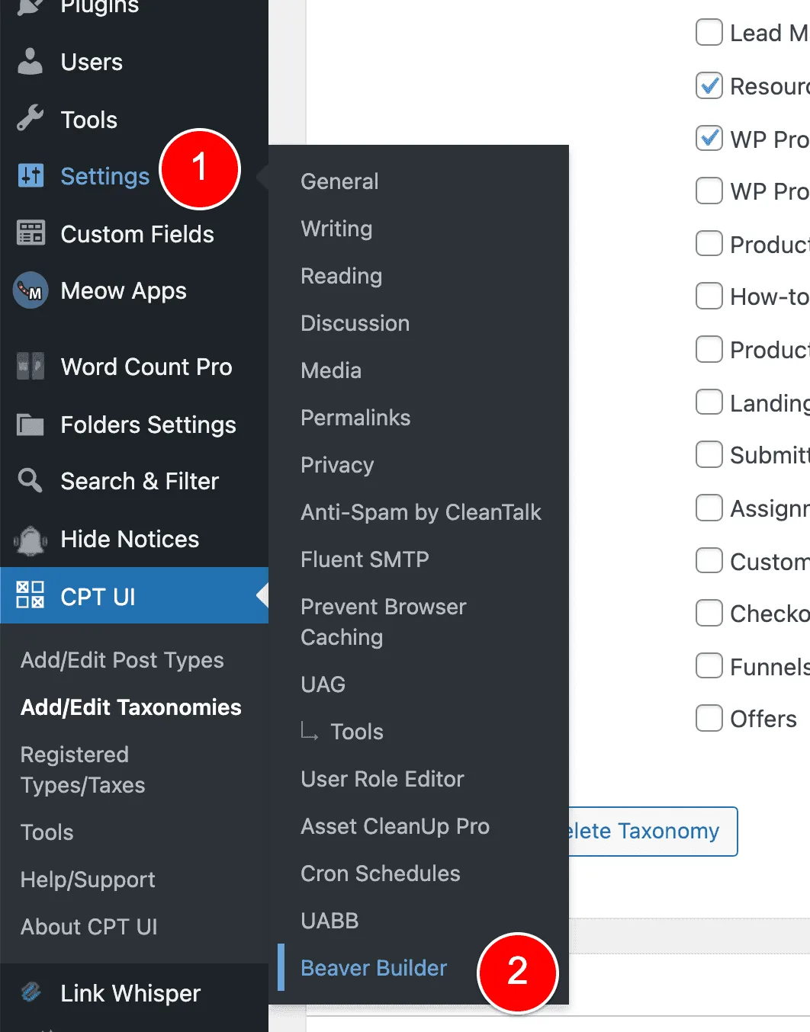Screen dimensions: 810x1032
Task: Click the Link Whisper icon
Action: [31, 992]
